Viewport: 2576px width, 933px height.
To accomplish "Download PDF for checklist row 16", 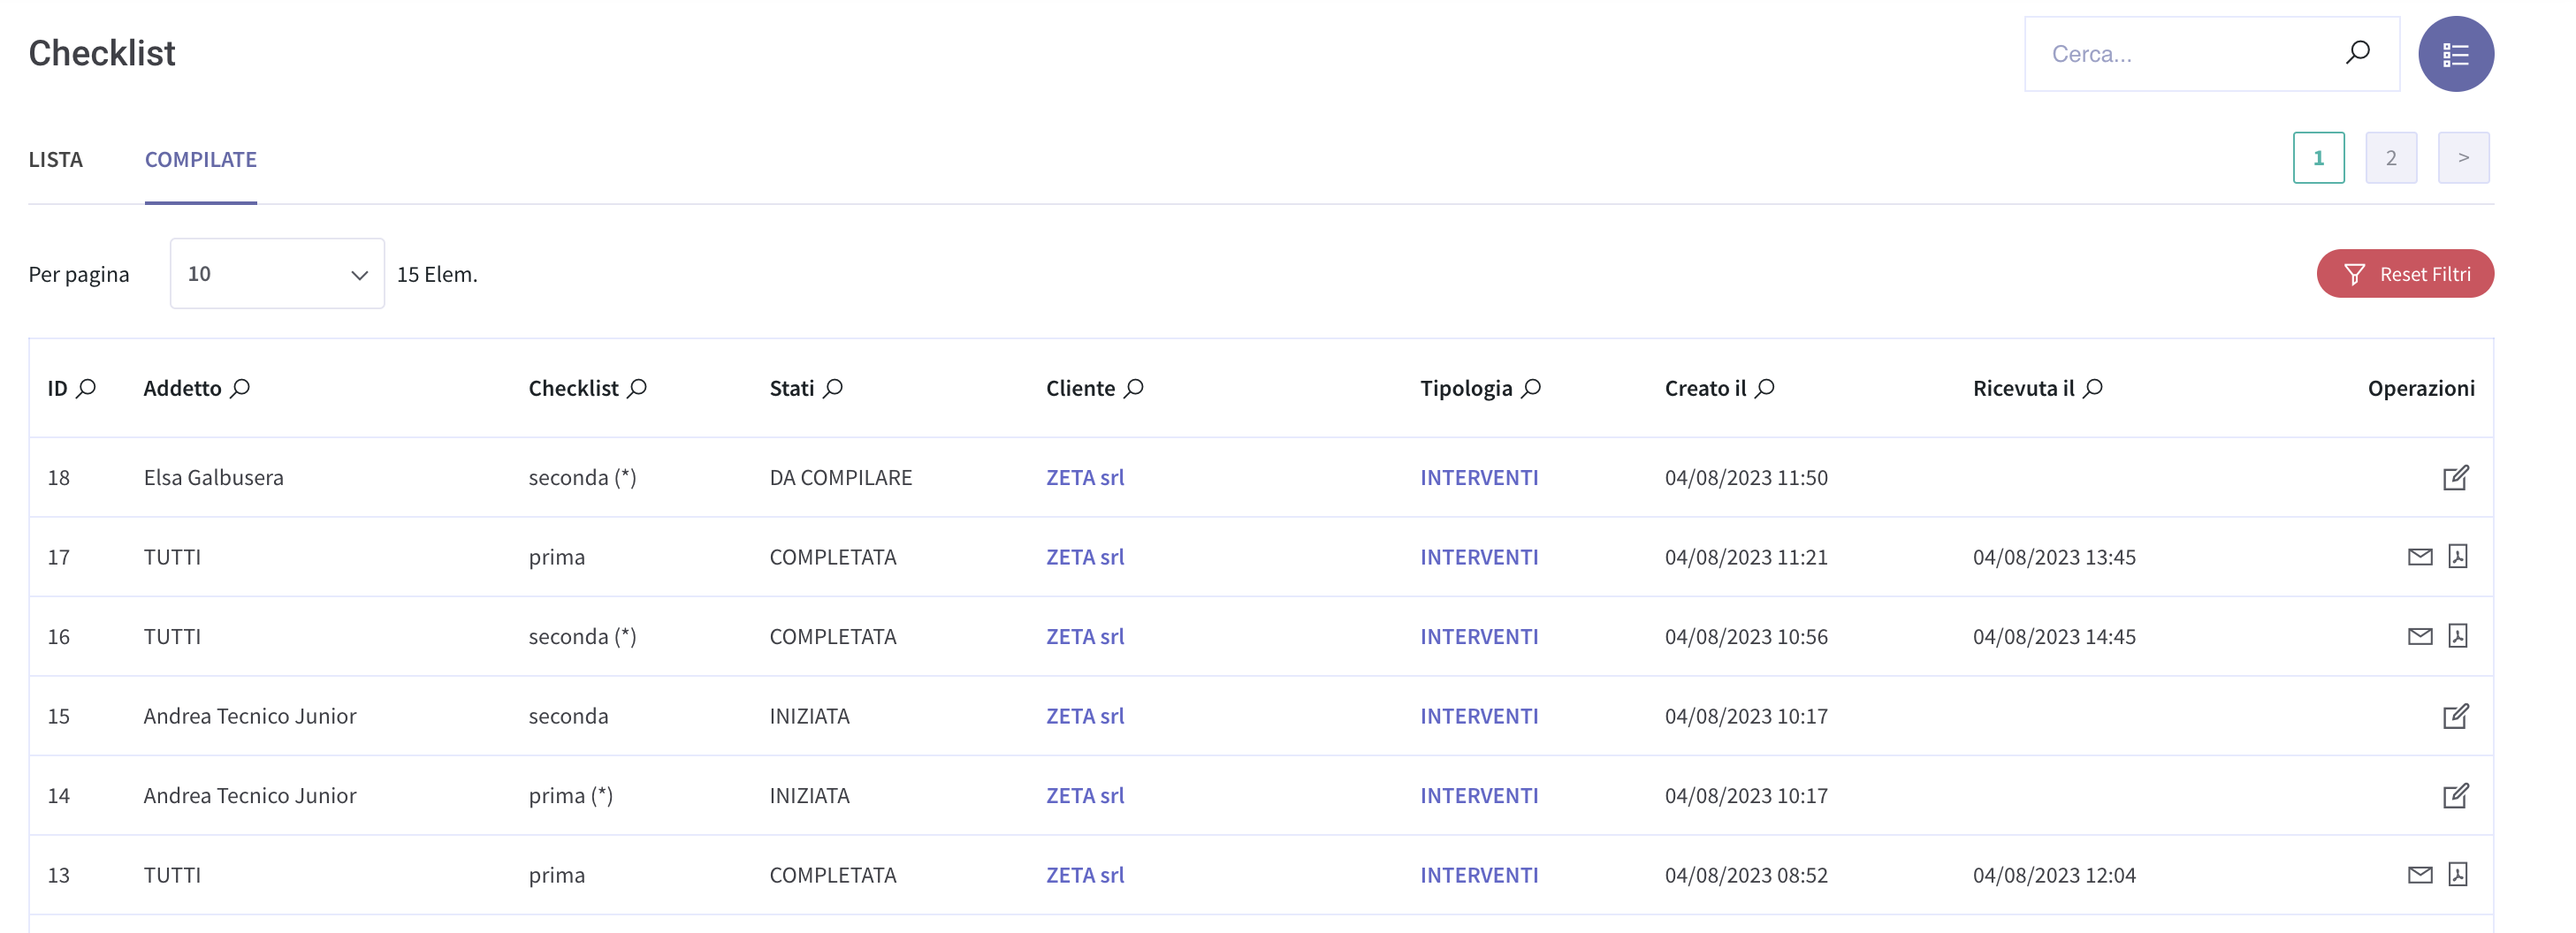I will coord(2457,636).
